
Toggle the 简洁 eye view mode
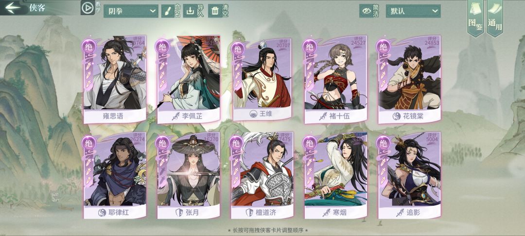[366, 11]
